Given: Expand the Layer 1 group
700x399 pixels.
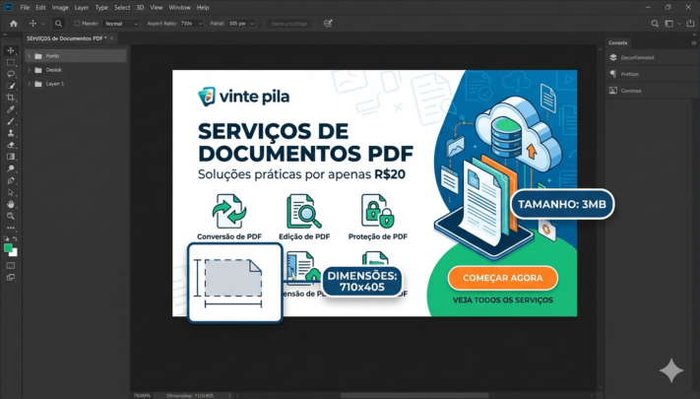Looking at the screenshot, I should 29,84.
